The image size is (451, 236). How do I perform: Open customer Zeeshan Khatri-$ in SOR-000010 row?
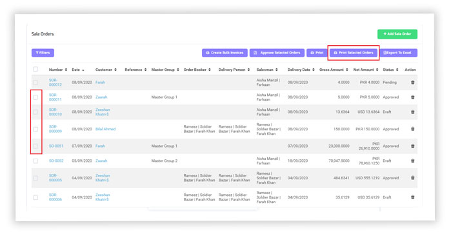103,112
